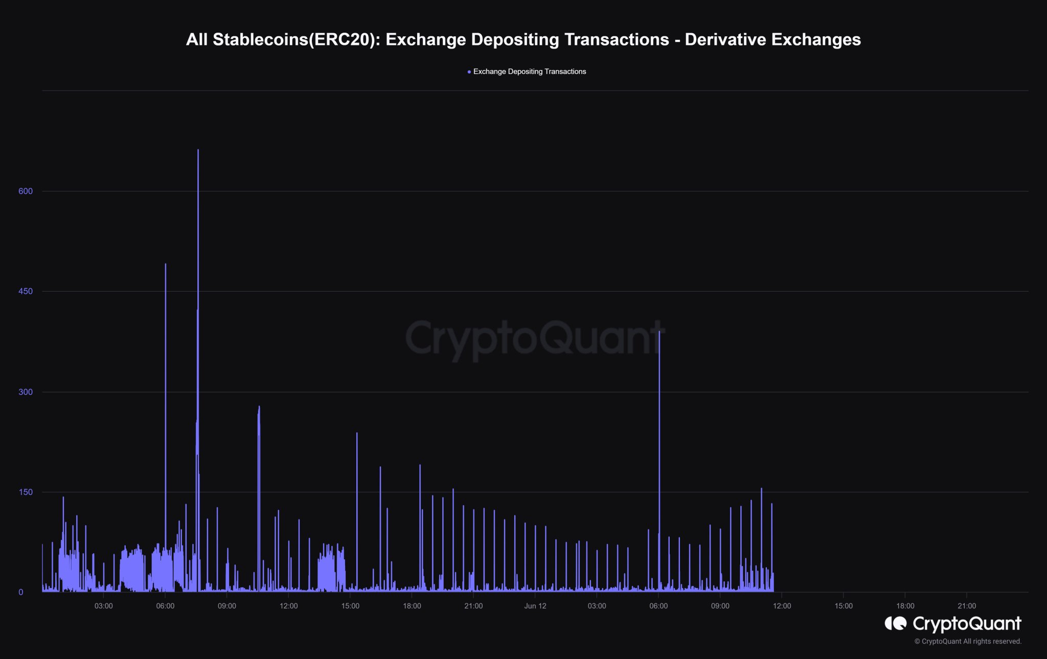The width and height of the screenshot is (1047, 659).
Task: Click the last 15:00 x-axis label
Action: point(844,606)
